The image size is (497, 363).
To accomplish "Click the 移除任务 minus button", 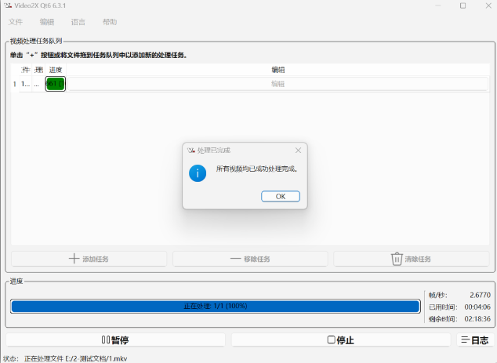I will tap(250, 259).
